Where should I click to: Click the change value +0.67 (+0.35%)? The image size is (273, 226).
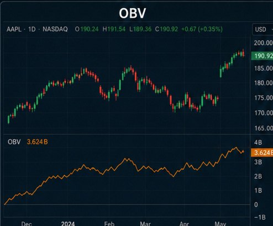pos(202,29)
